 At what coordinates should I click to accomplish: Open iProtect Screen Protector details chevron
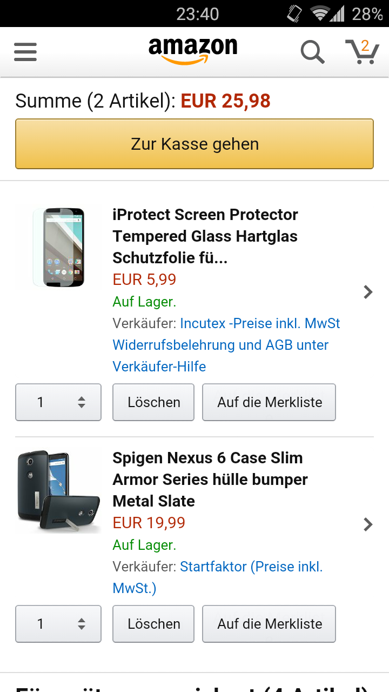[368, 292]
